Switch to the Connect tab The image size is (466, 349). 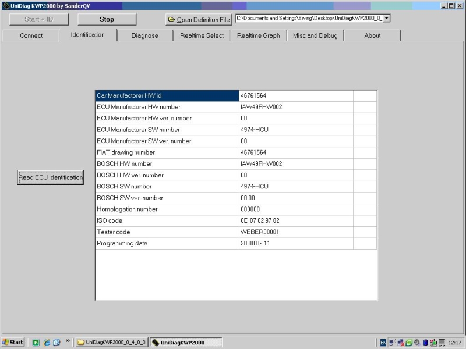31,35
